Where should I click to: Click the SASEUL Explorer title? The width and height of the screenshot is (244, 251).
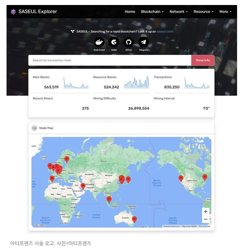pos(38,12)
